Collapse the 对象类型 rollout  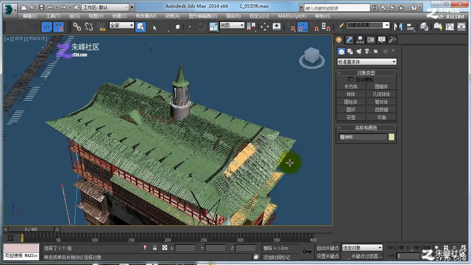point(366,73)
